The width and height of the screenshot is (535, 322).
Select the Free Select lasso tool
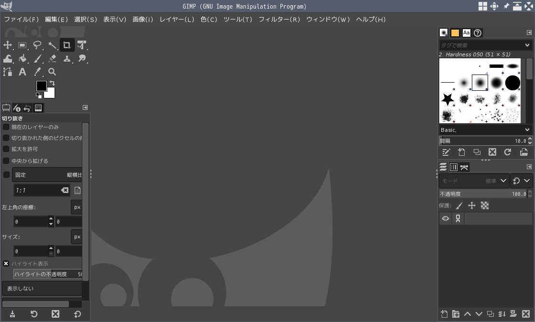(37, 45)
